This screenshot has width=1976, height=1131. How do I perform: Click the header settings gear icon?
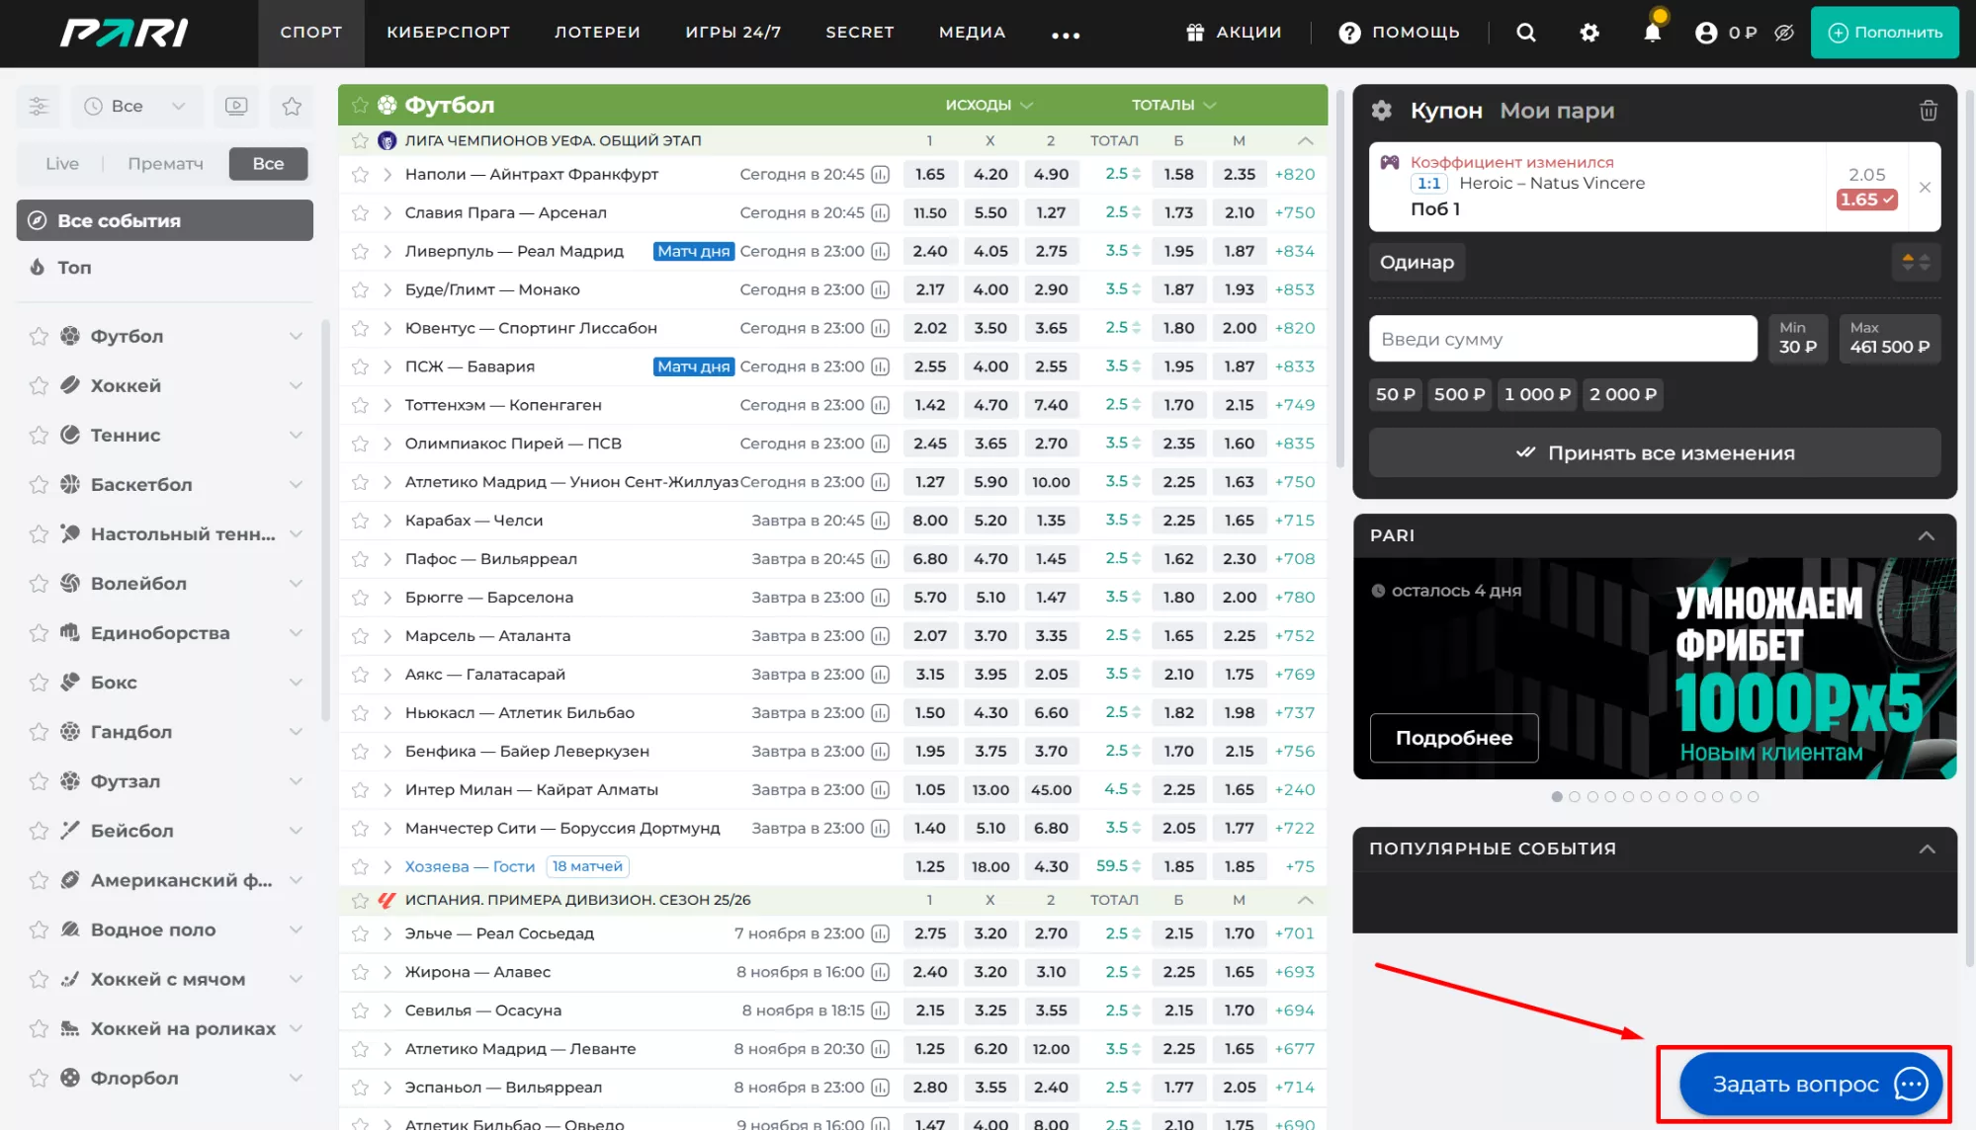[x=1589, y=33]
